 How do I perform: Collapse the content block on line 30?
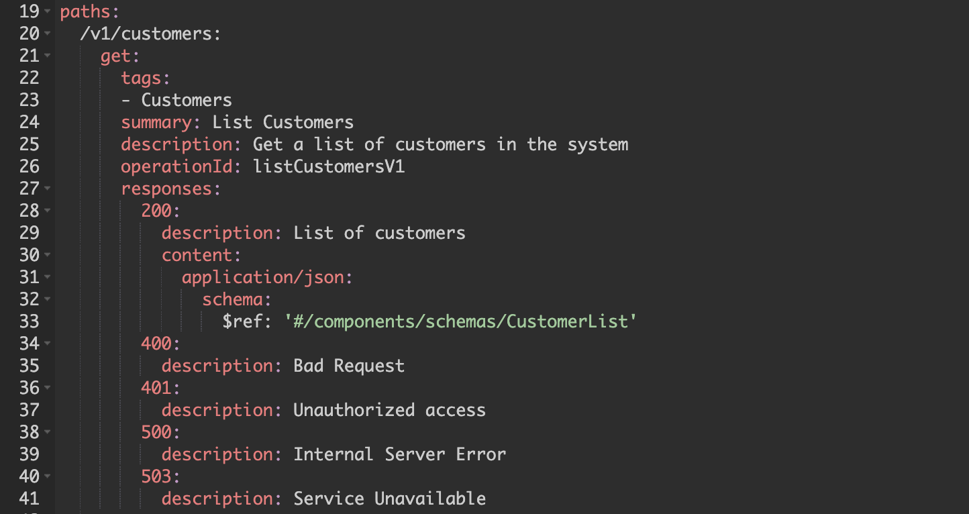[x=47, y=256]
